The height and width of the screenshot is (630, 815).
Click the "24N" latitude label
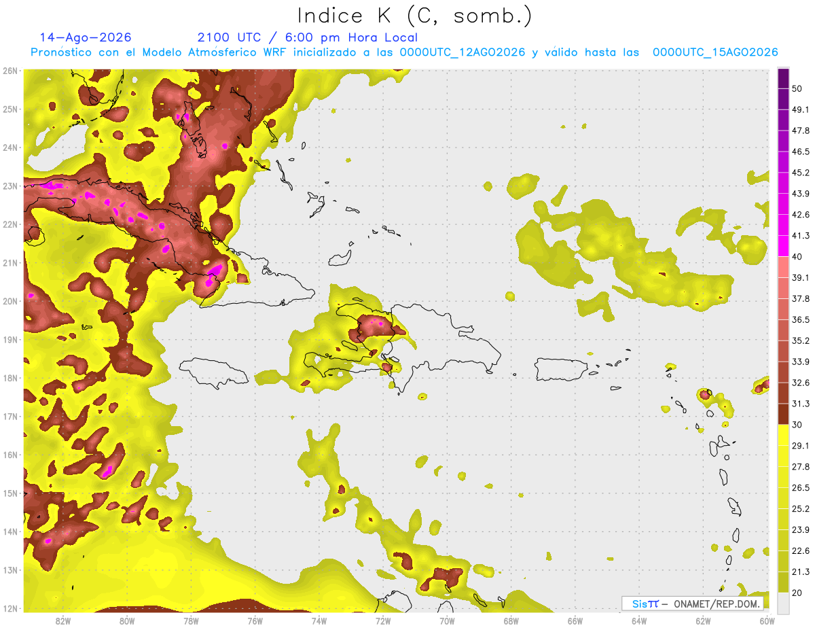click(x=10, y=147)
